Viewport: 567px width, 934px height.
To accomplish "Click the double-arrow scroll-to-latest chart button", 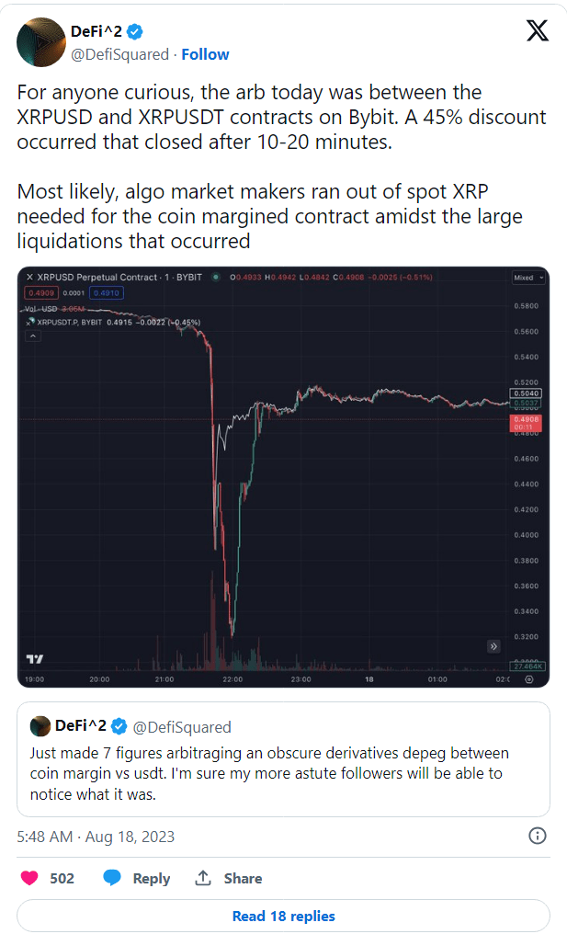I will 493,646.
